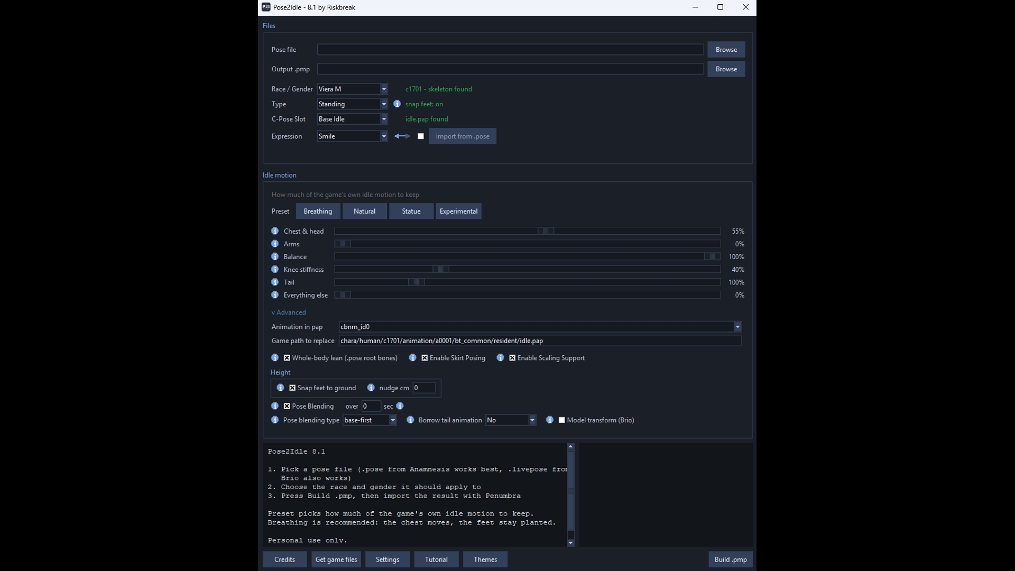Image resolution: width=1015 pixels, height=571 pixels.
Task: Check the box beside Import from .pose
Action: [x=421, y=136]
